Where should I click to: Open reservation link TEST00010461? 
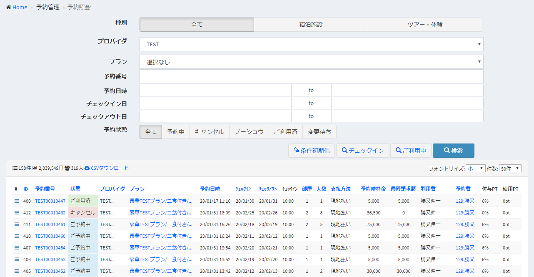(x=50, y=224)
